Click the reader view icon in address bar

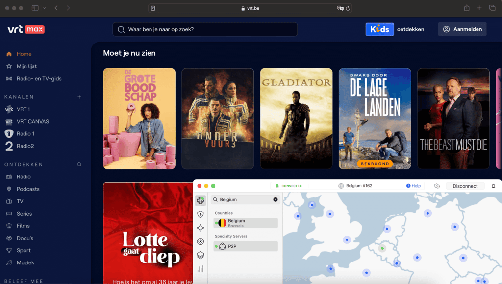[153, 8]
